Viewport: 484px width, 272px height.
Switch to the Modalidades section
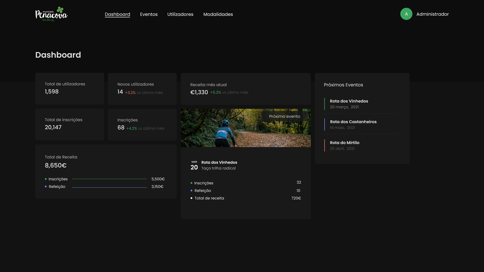tap(218, 14)
